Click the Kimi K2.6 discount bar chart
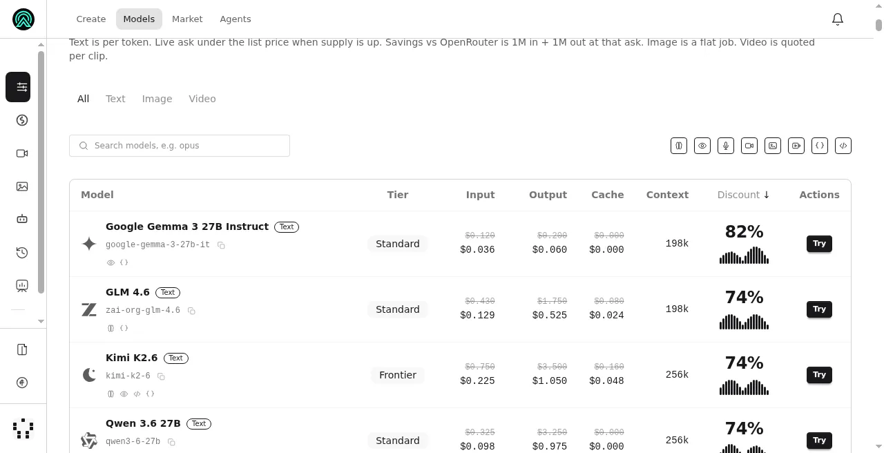884x453 pixels. pyautogui.click(x=744, y=387)
